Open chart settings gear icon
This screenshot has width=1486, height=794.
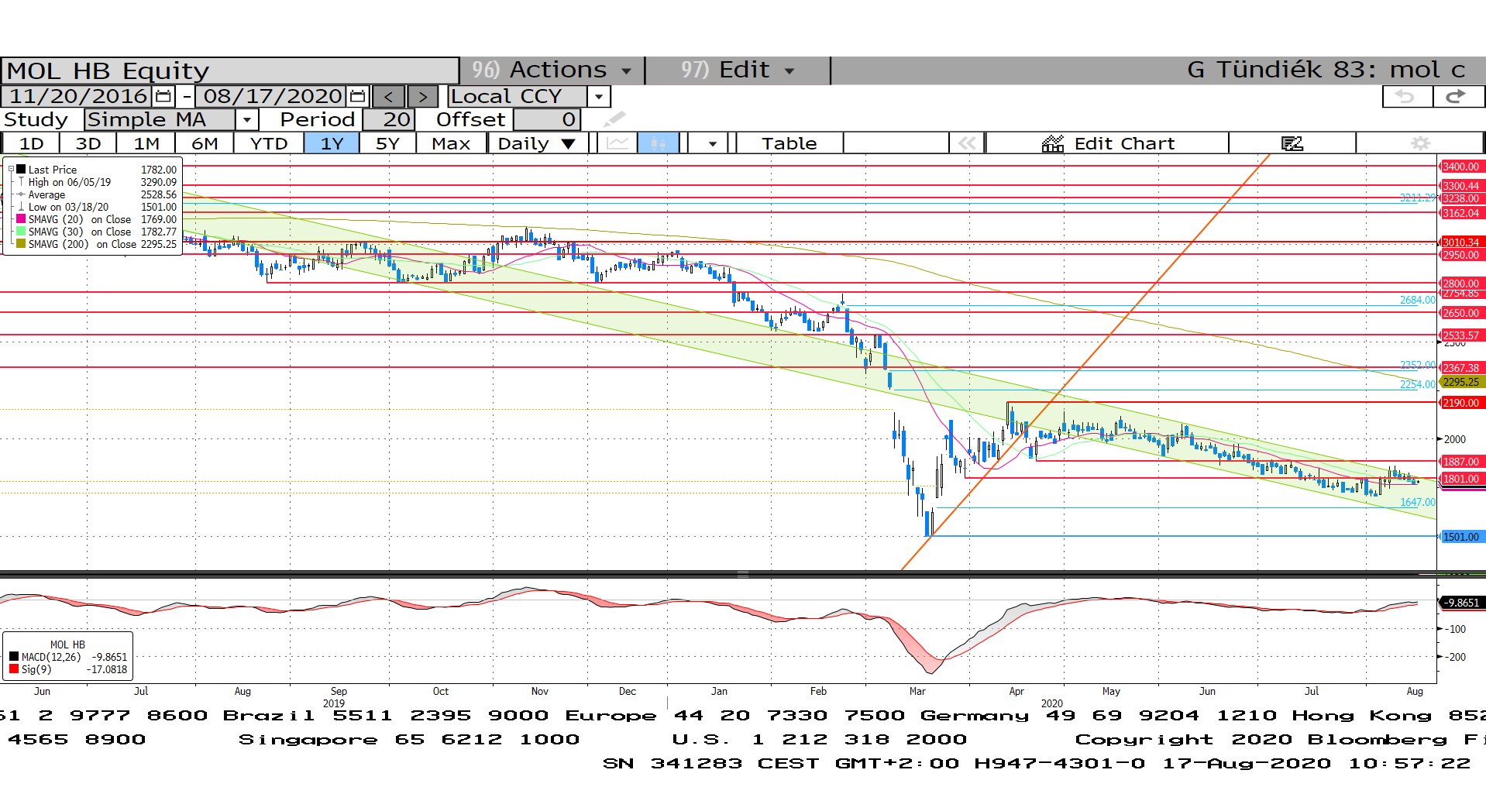1420,143
